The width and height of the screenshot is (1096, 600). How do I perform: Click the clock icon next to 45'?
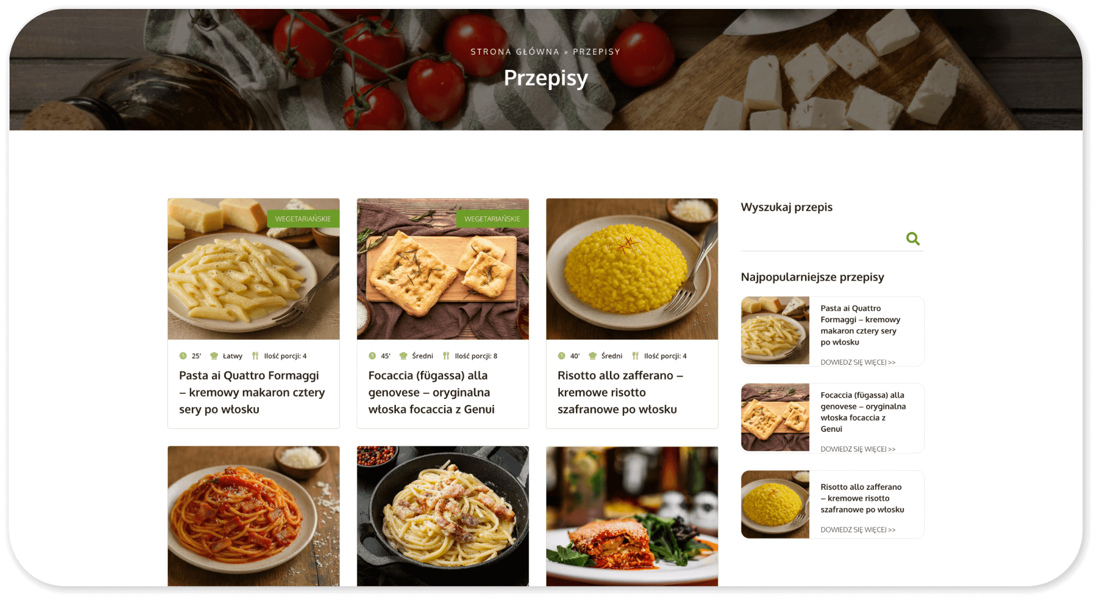pyautogui.click(x=372, y=356)
